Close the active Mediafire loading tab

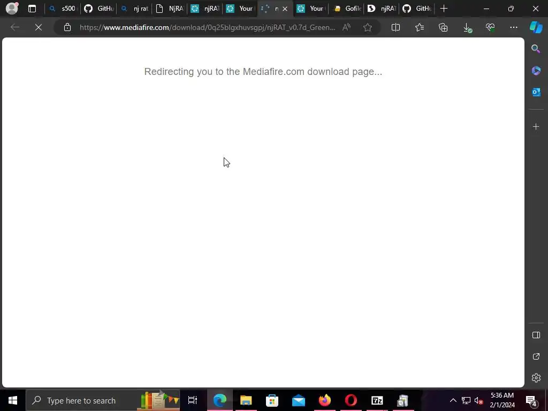(285, 9)
